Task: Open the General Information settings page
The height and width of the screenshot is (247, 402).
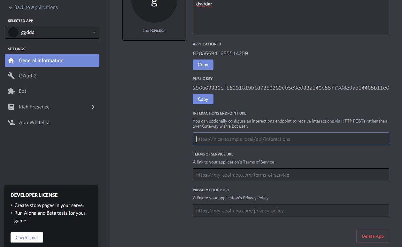Action: pyautogui.click(x=41, y=60)
